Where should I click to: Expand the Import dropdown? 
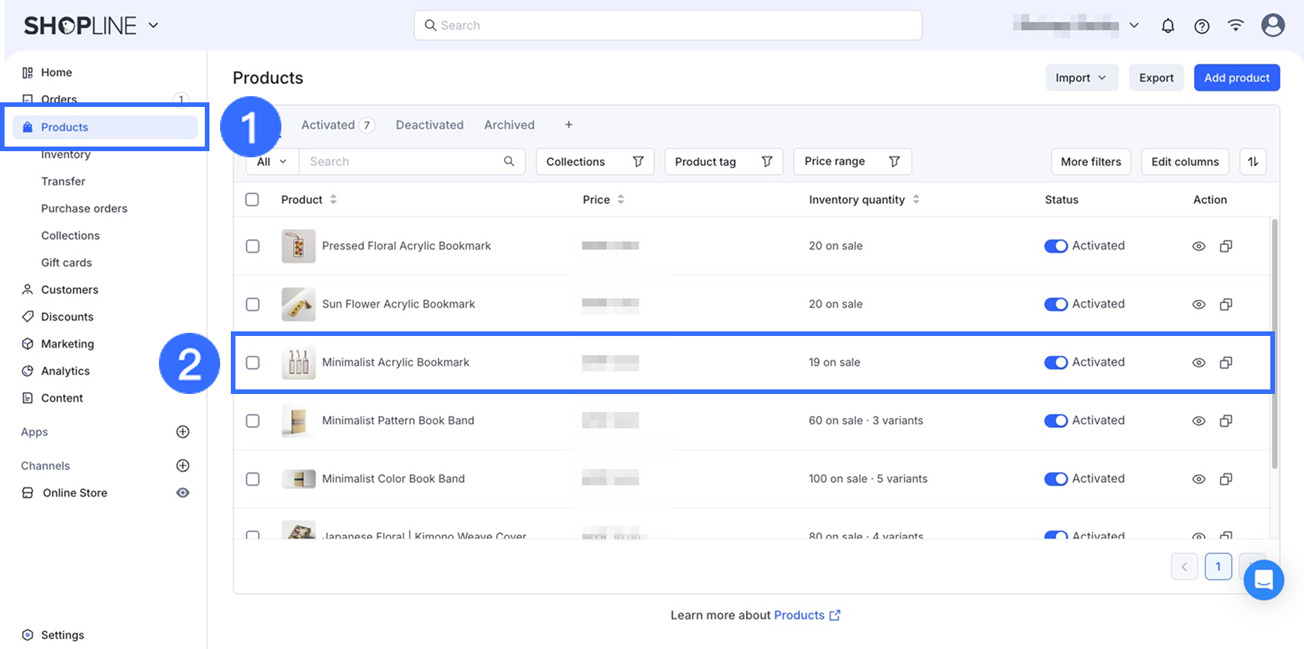pyautogui.click(x=1081, y=78)
